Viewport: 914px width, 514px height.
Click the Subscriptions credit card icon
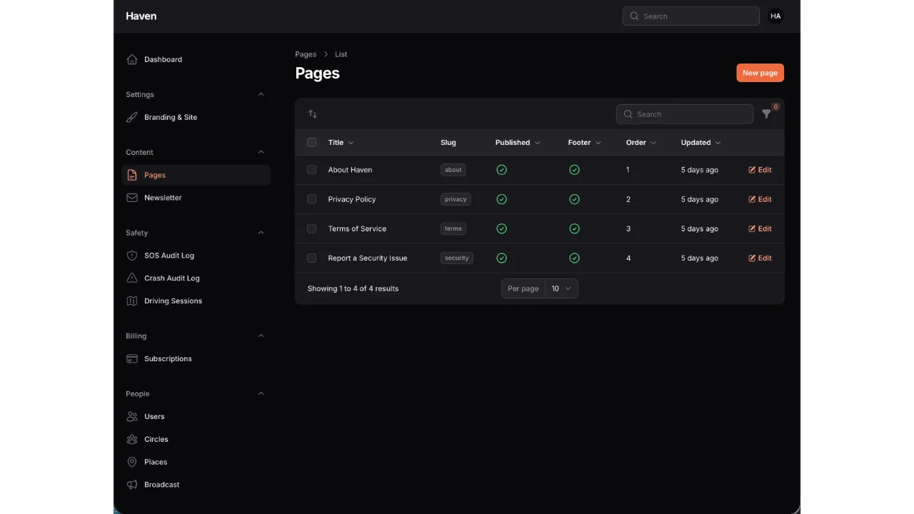click(x=132, y=359)
